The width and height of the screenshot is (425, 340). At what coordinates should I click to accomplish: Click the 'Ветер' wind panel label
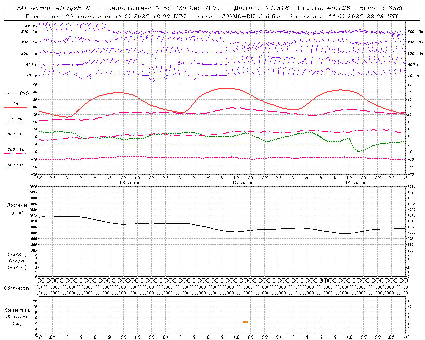pyautogui.click(x=31, y=25)
